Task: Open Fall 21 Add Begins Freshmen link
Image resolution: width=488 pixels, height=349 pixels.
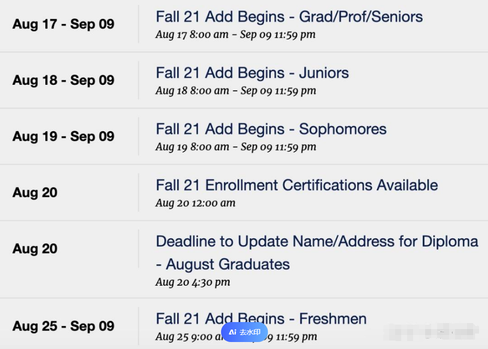Action: click(261, 319)
